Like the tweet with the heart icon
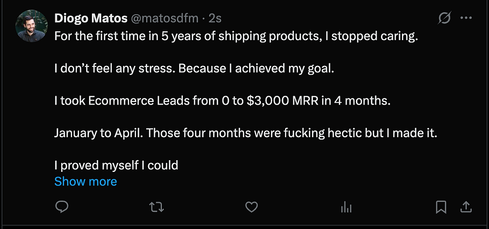 pyautogui.click(x=251, y=207)
